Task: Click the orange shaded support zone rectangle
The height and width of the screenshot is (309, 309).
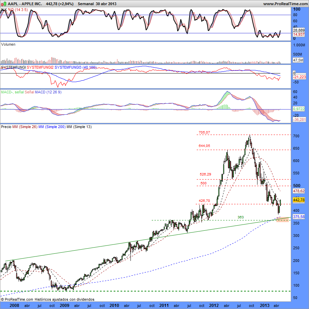Action: point(283,219)
